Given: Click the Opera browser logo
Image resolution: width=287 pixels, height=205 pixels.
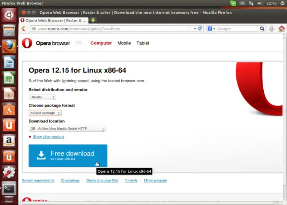Looking at the screenshot, I should tap(46, 43).
